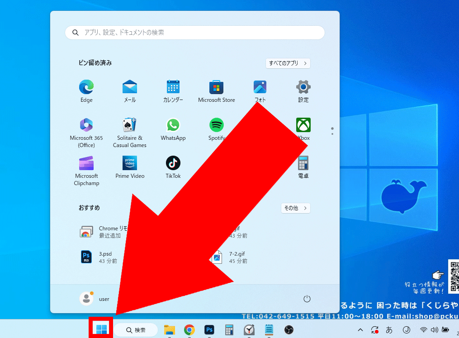The image size is (459, 338).
Task: Open the フォト app
Action: [260, 91]
